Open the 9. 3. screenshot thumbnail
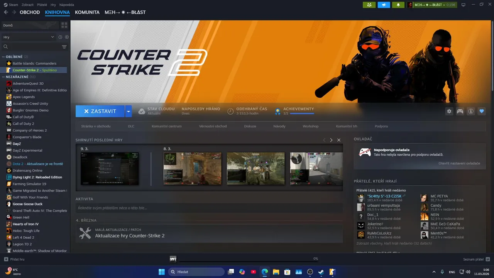Screen dimensions: 494x278 [110, 168]
